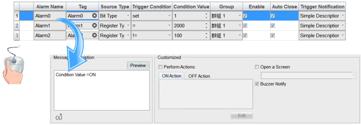
Task: Click the Edit button under actions
Action: point(242,115)
